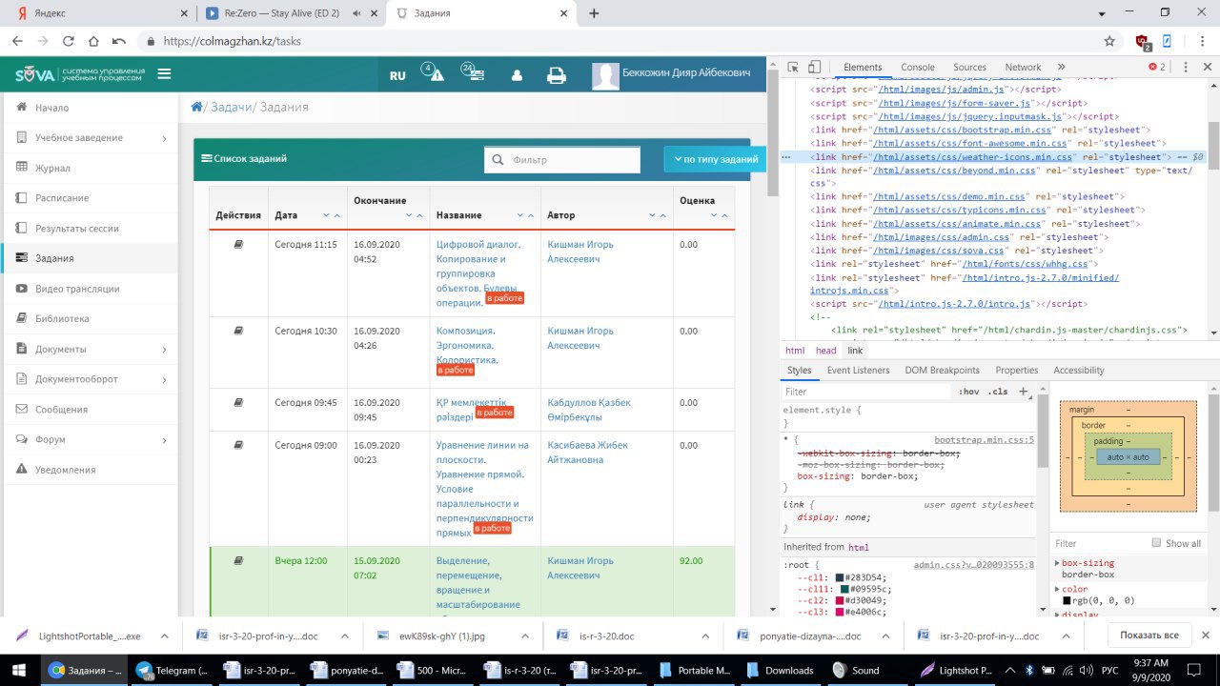Show more DevTools tabs chevron
Screen dimensions: 1220x686
coord(1061,67)
